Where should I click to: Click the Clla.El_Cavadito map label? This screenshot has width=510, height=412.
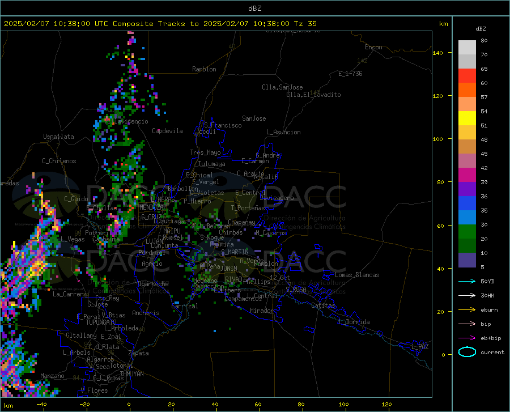(313, 95)
